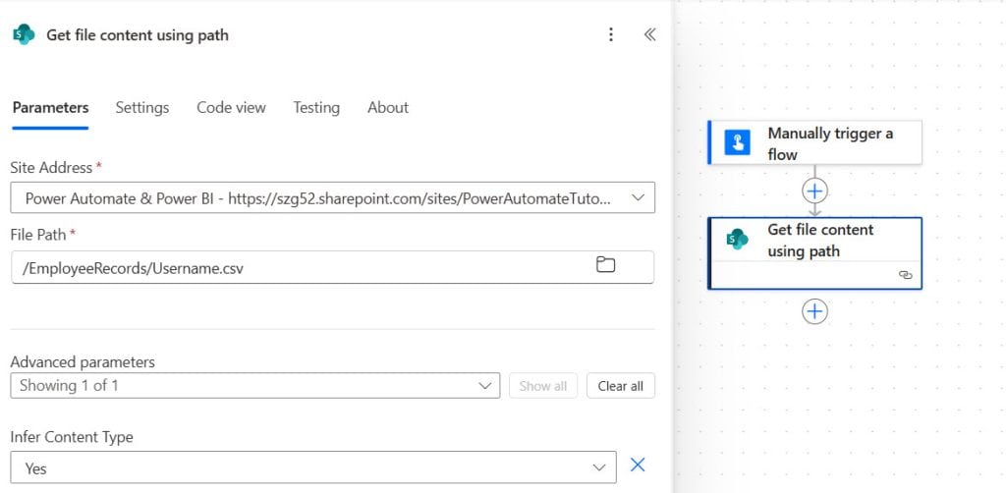Click the panel title Get file content using path

[x=138, y=34]
